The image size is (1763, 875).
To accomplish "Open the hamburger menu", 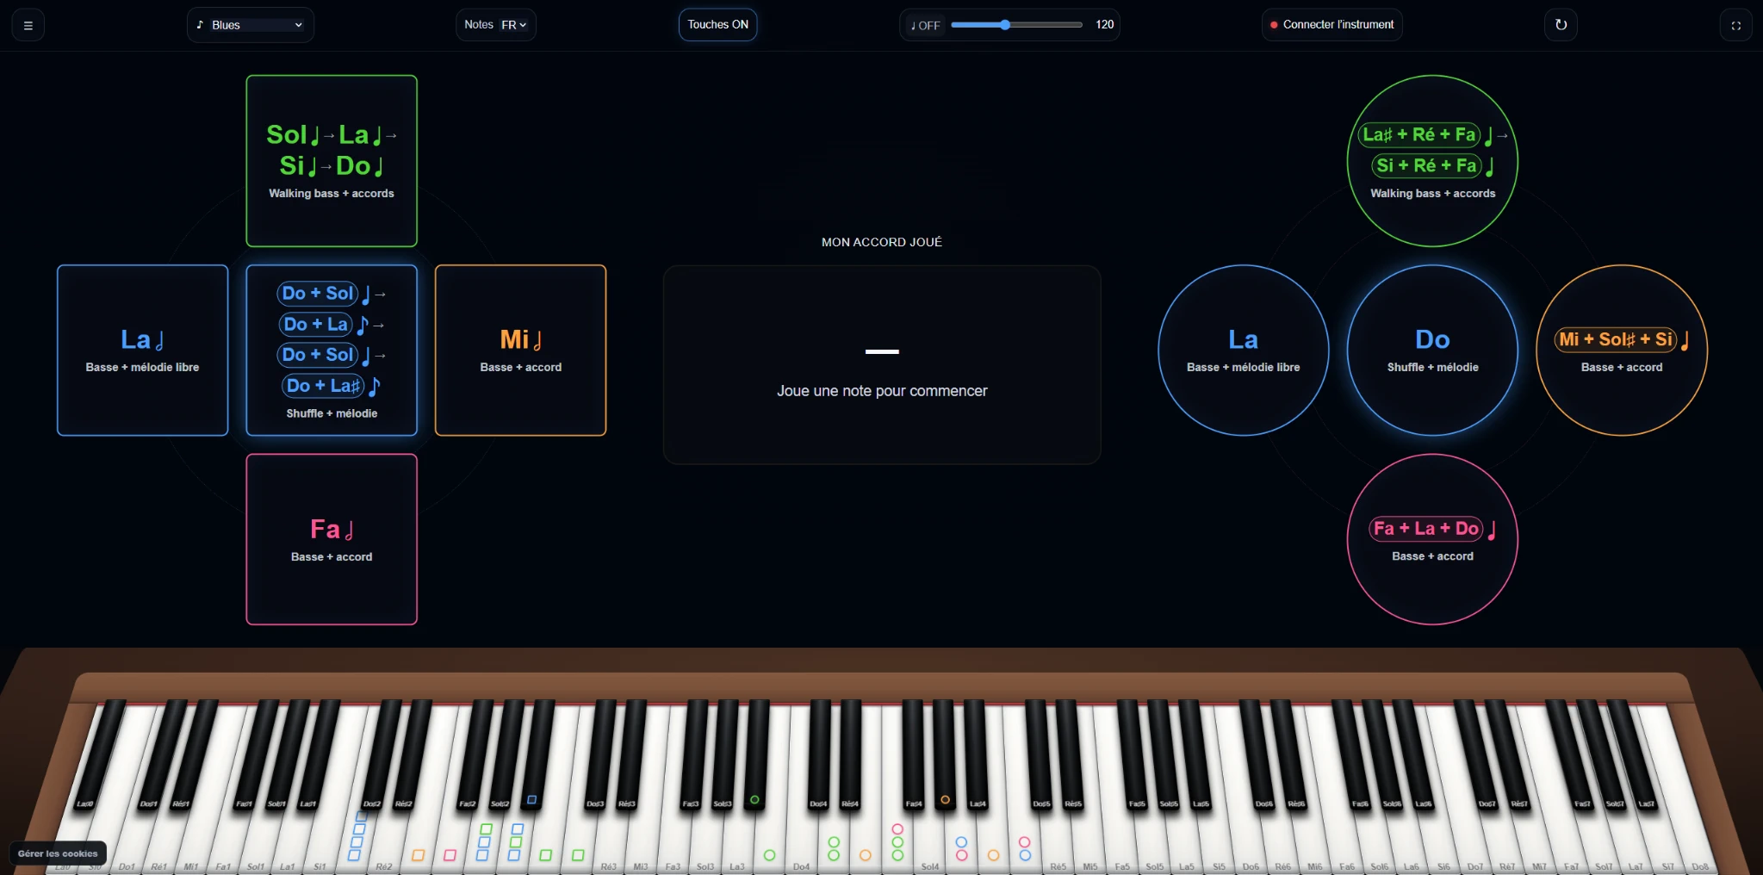I will [x=28, y=25].
